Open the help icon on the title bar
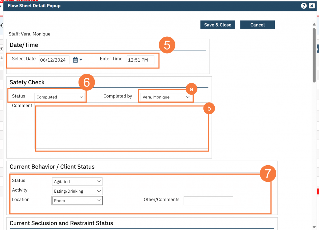The height and width of the screenshot is (230, 319). tap(304, 6)
